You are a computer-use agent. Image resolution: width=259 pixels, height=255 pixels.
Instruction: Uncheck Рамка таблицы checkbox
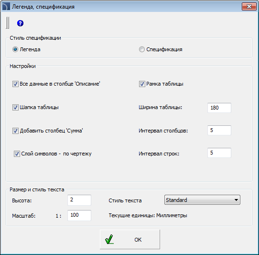[x=142, y=84]
